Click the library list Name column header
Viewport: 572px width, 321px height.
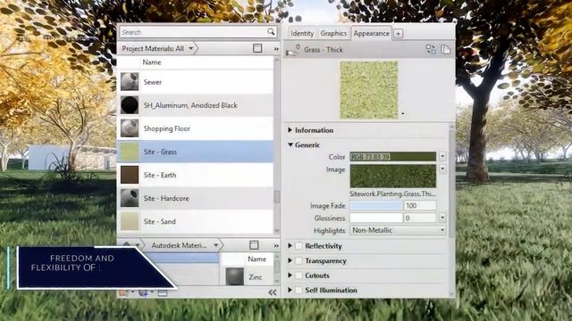click(257, 259)
